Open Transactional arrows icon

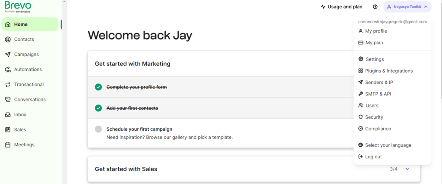coord(8,85)
